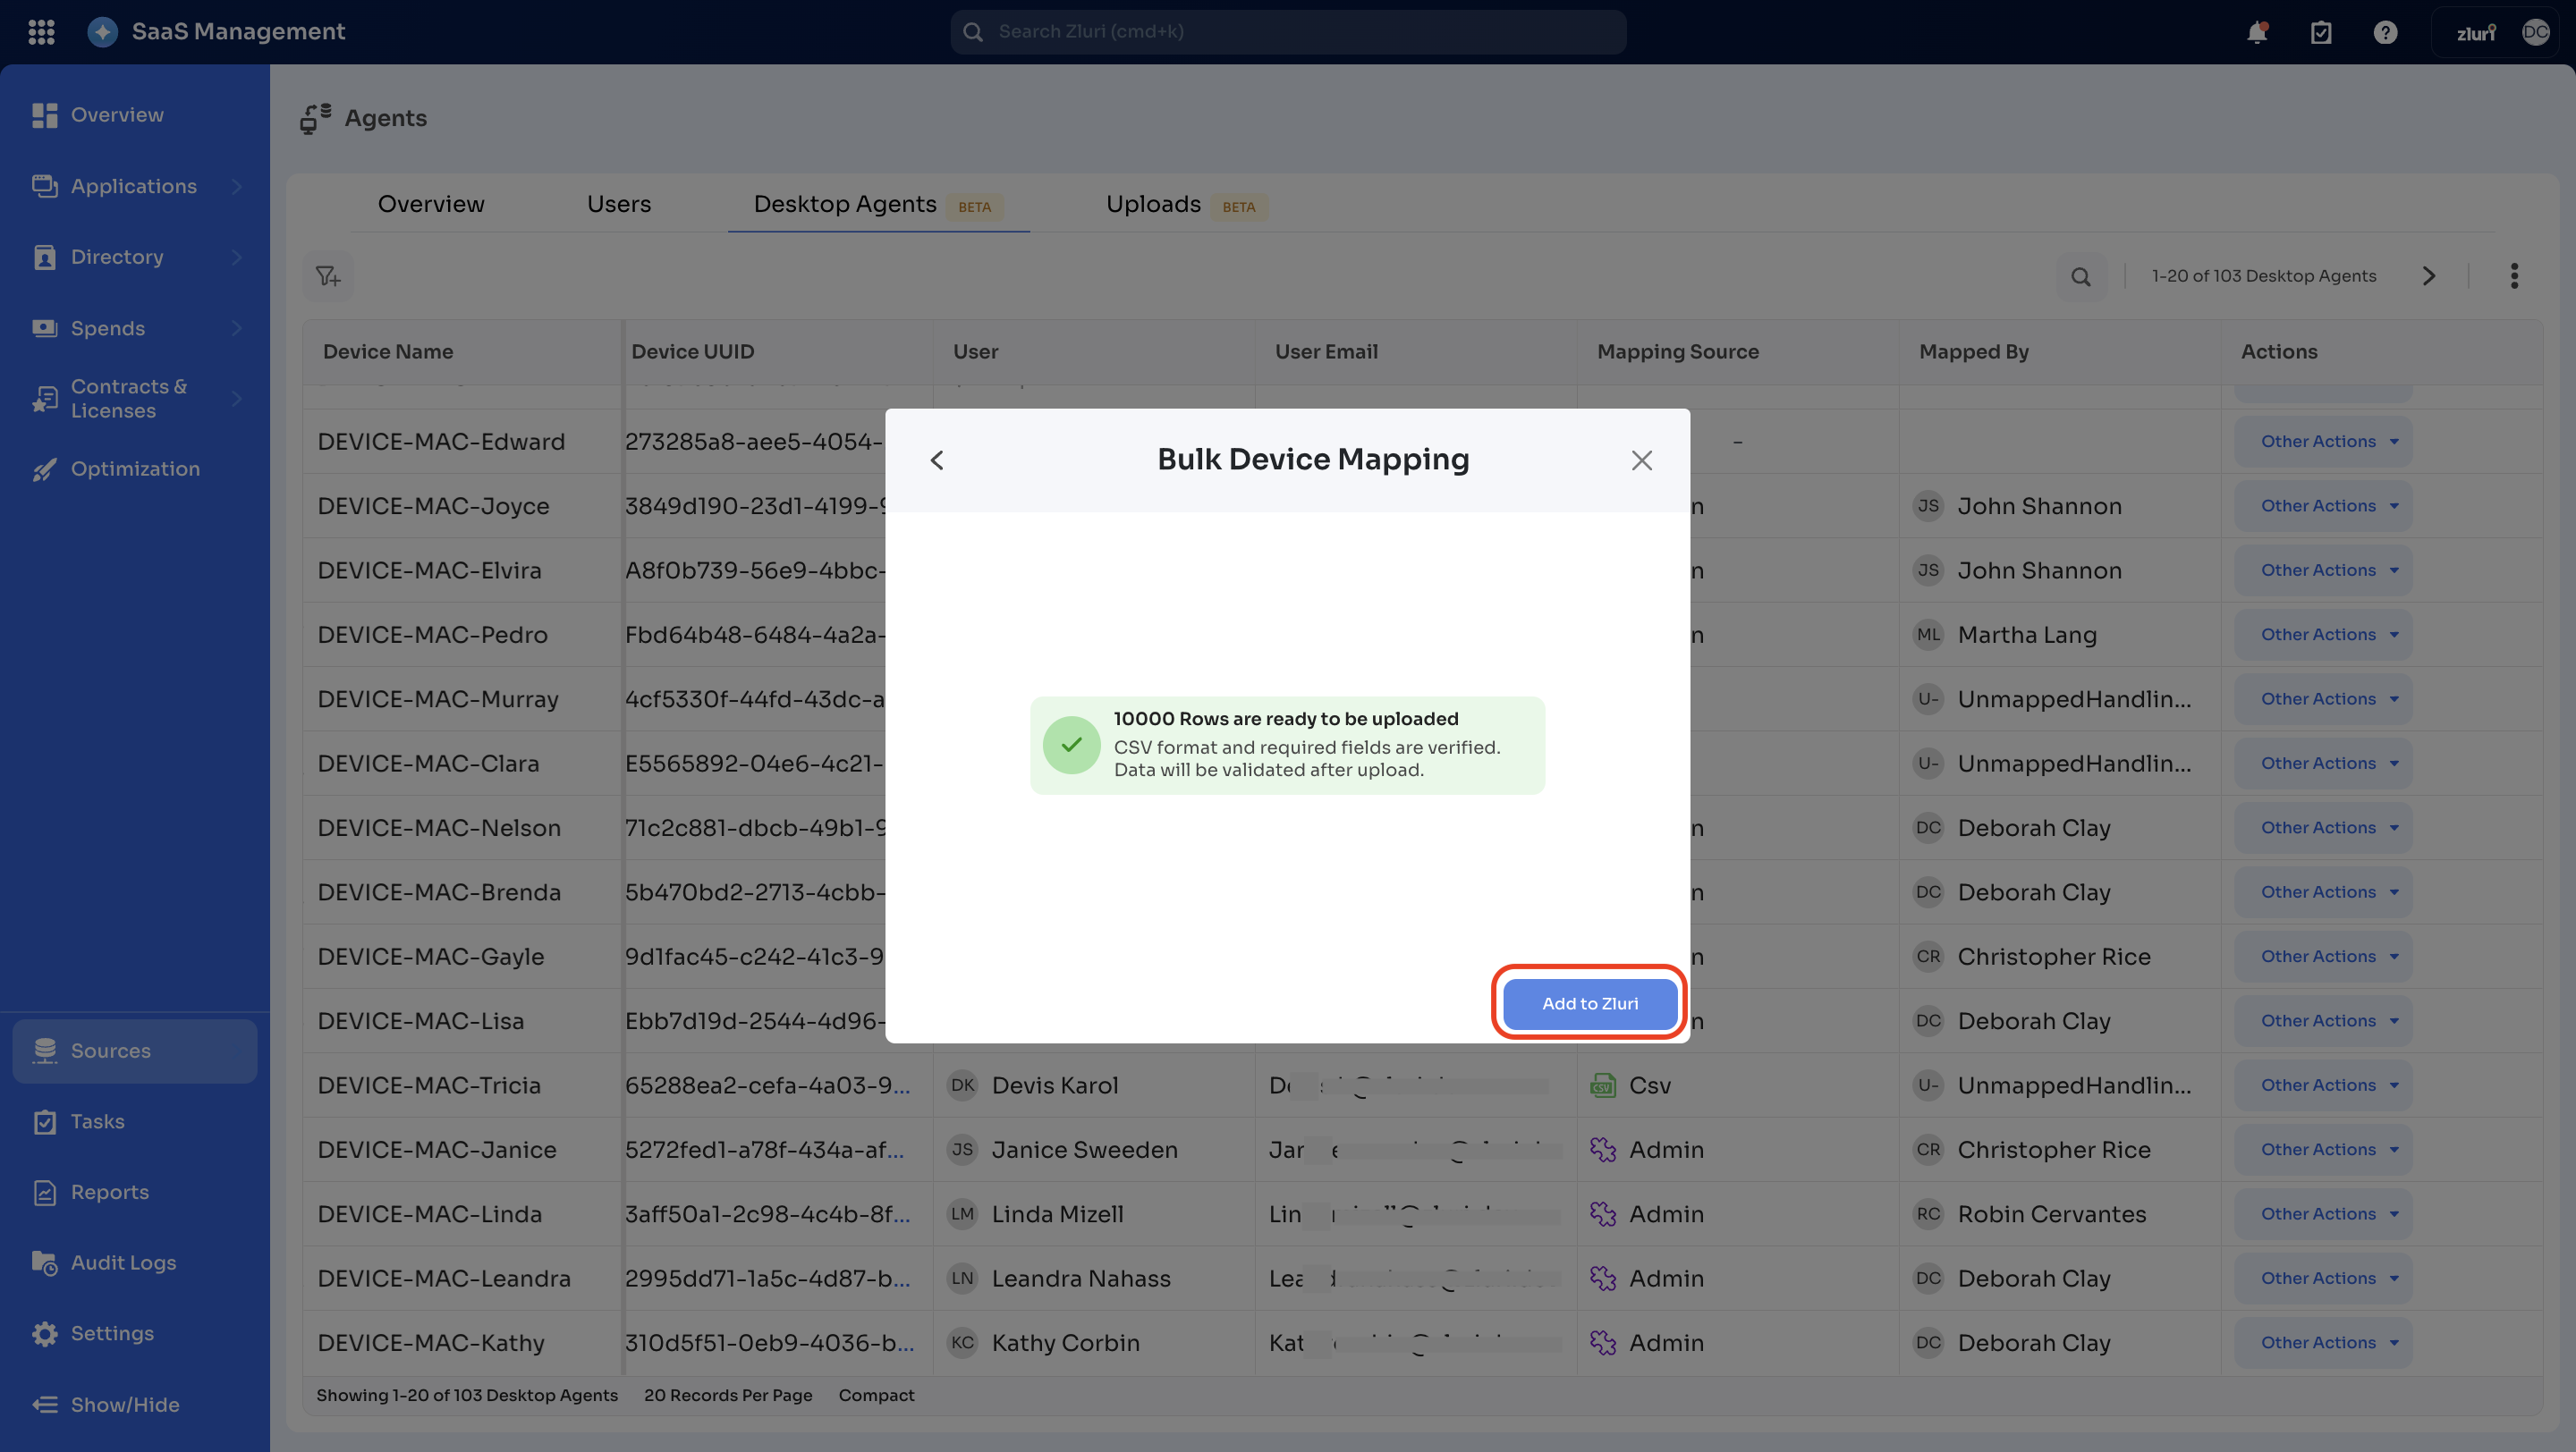Click the tasks checklist icon in top bar
The width and height of the screenshot is (2576, 1452).
coord(2321,32)
